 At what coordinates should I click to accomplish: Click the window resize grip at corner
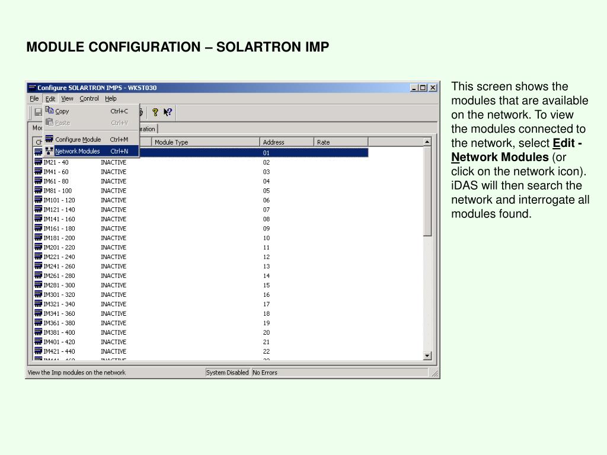pyautogui.click(x=435, y=373)
